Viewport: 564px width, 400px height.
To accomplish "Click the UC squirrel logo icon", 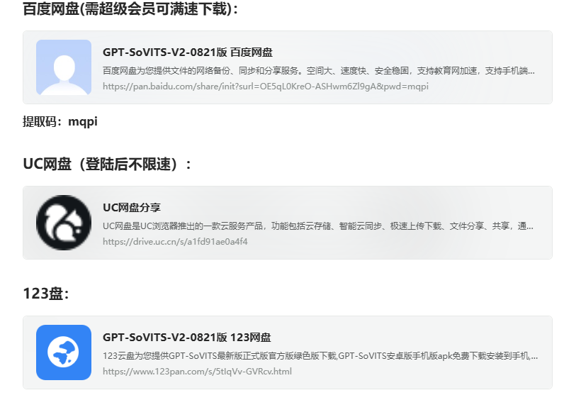I will coord(64,223).
